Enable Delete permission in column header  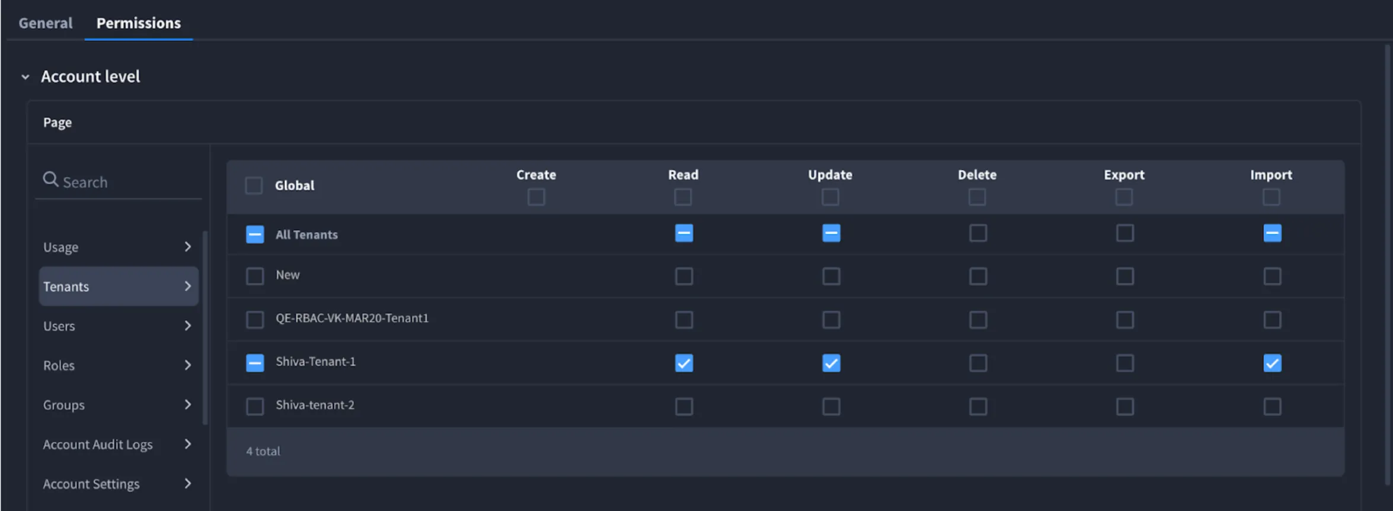(x=977, y=197)
